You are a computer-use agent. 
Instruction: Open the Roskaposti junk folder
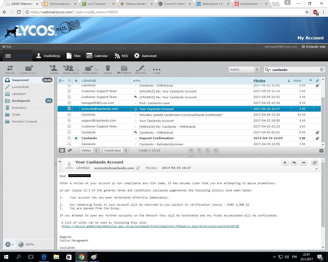click(28, 101)
